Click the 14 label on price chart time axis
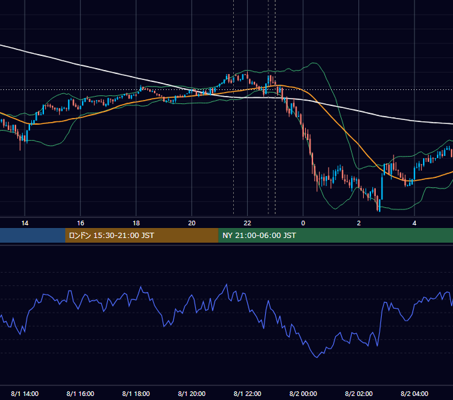The height and width of the screenshot is (400, 453). tap(25, 223)
